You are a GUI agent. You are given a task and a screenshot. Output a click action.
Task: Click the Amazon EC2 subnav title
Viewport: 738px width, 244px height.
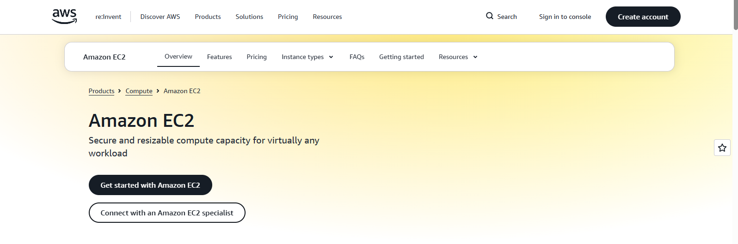coord(104,57)
